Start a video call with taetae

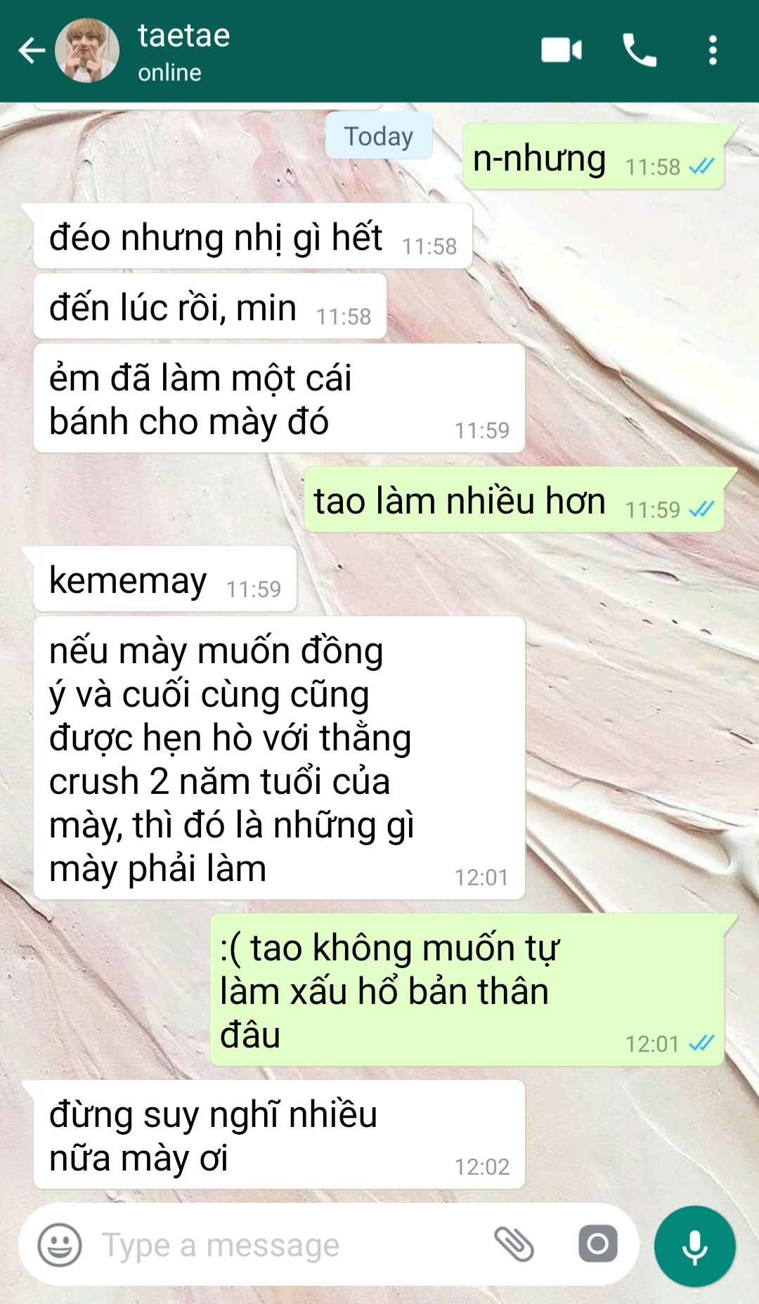[561, 51]
